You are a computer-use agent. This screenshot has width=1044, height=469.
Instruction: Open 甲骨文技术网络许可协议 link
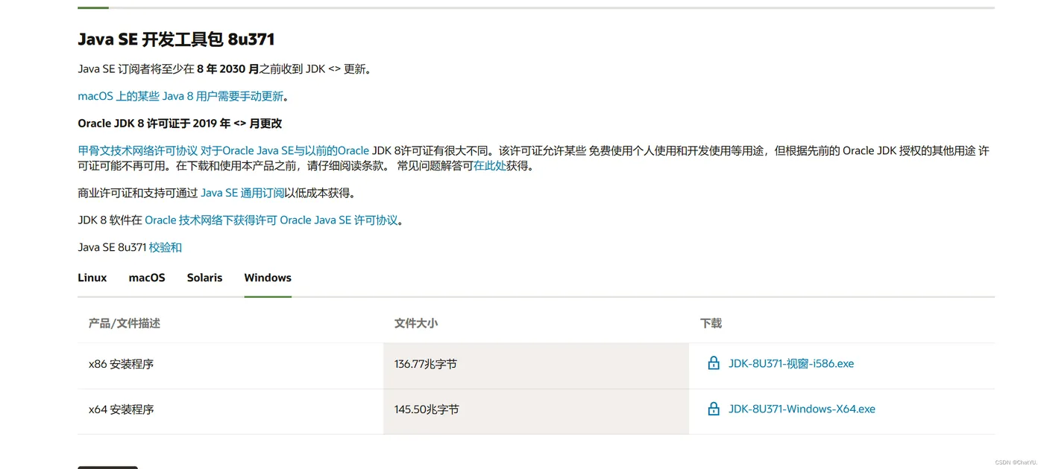[x=138, y=150]
